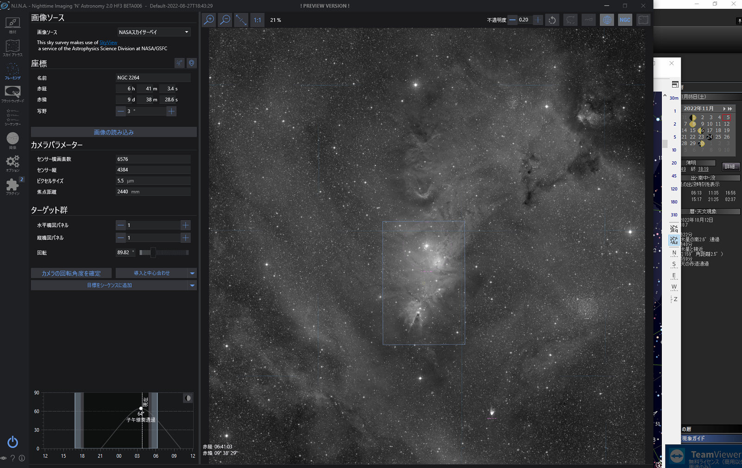Click the zoom in magnifier icon

[209, 20]
